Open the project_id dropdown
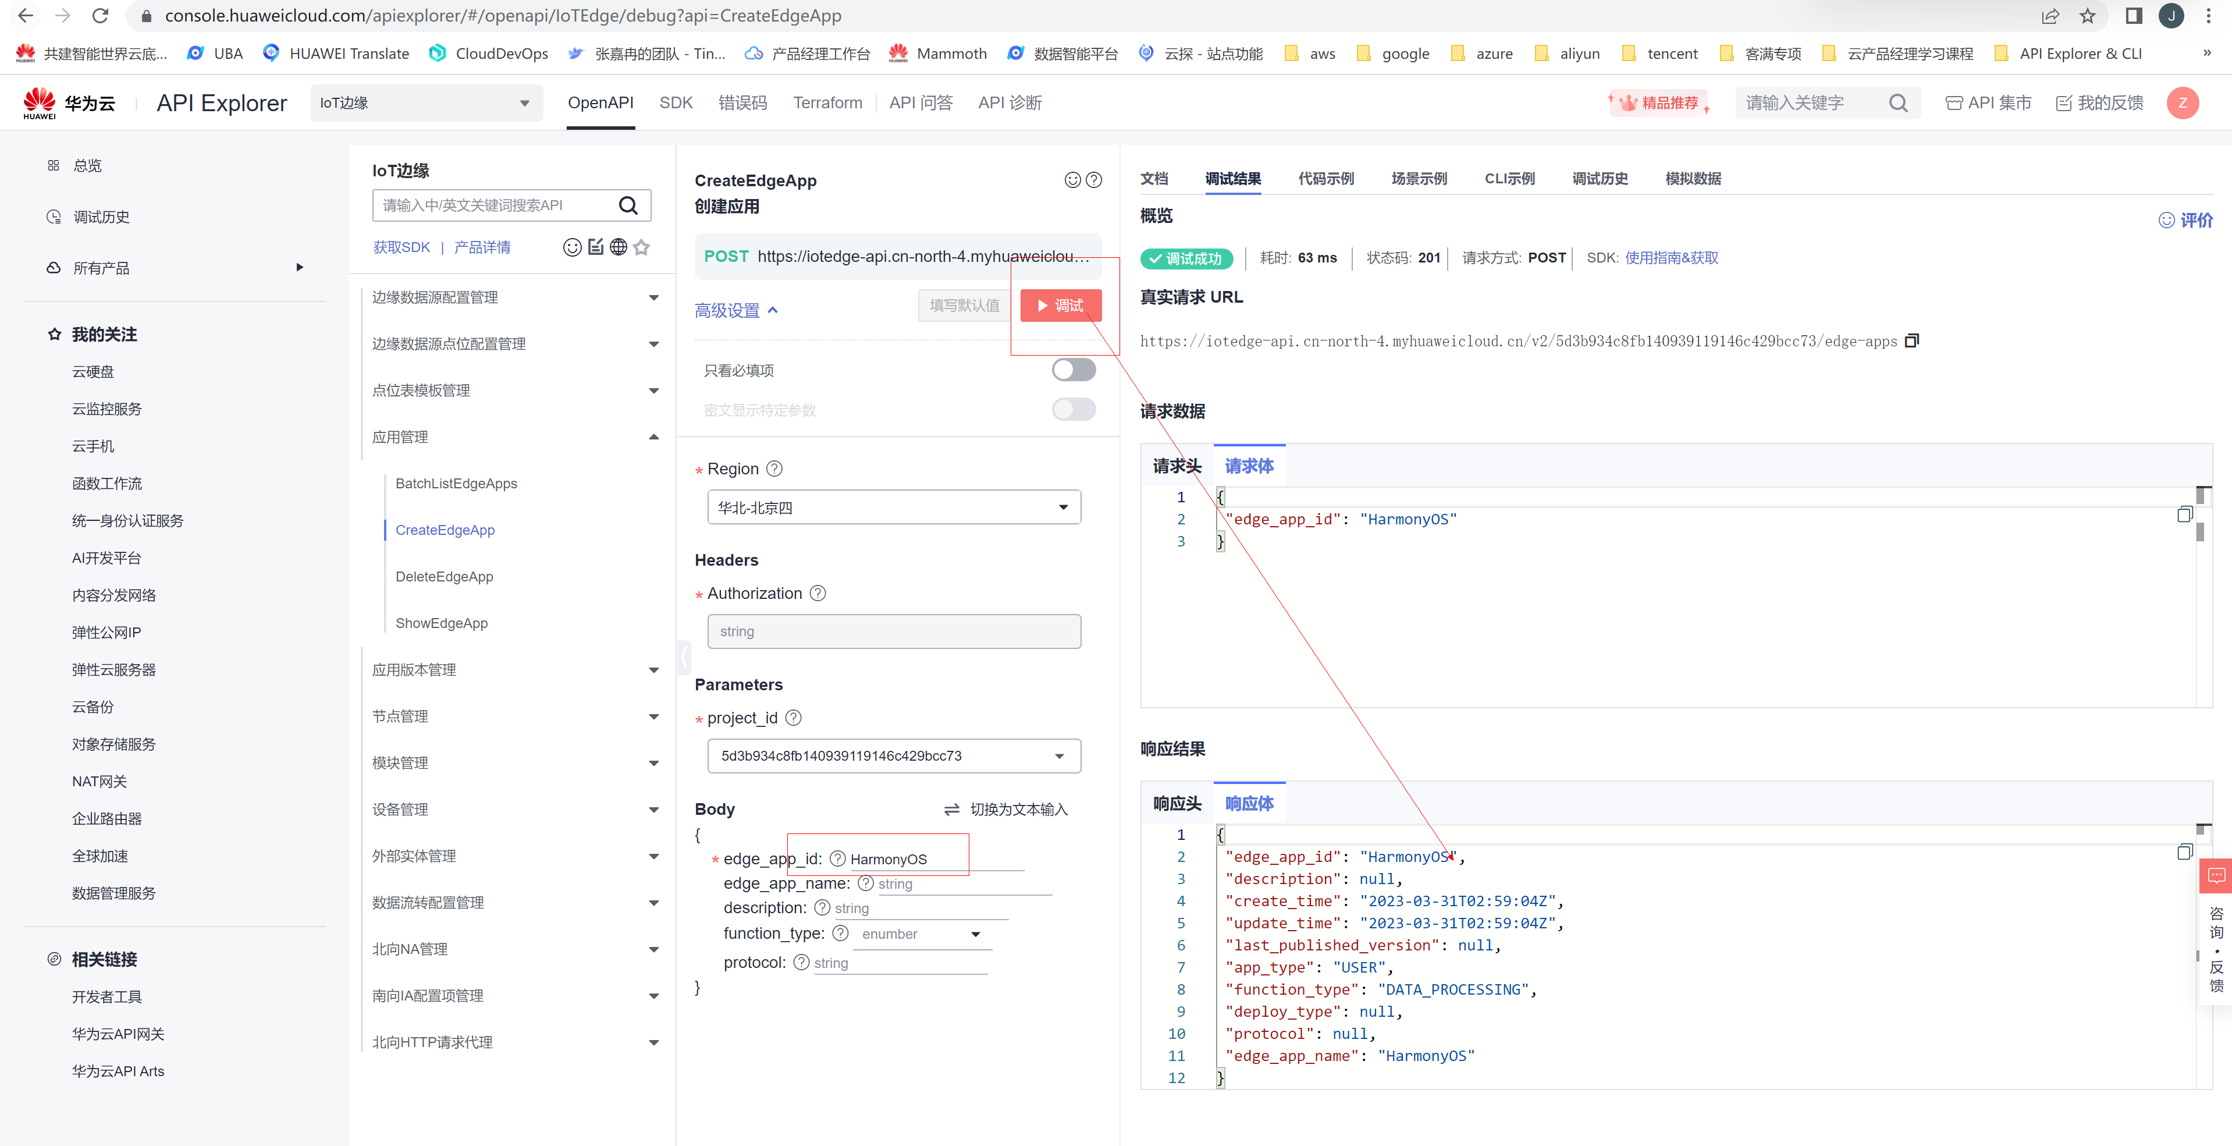 coord(893,756)
